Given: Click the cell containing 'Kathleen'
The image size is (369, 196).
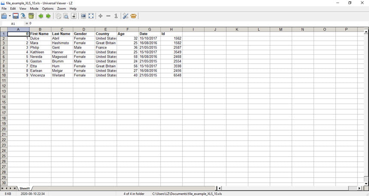Looking at the screenshot, I should (x=40, y=52).
